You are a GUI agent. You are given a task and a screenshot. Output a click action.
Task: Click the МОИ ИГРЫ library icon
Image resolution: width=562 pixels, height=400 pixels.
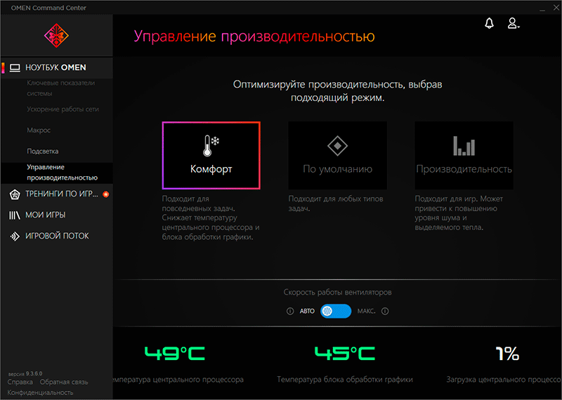point(14,215)
